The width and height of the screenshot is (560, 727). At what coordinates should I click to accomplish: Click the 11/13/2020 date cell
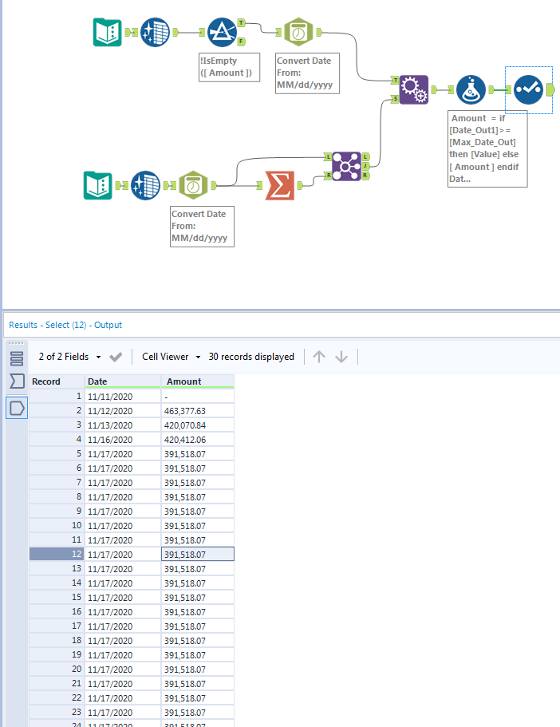coord(123,425)
